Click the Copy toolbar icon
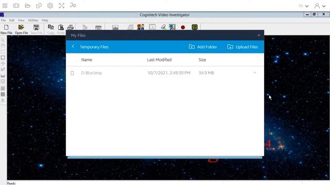 [x=51, y=27]
